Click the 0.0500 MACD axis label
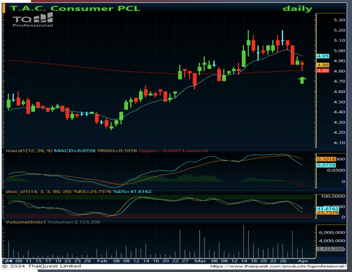The height and width of the screenshot is (272, 352). coord(336,170)
